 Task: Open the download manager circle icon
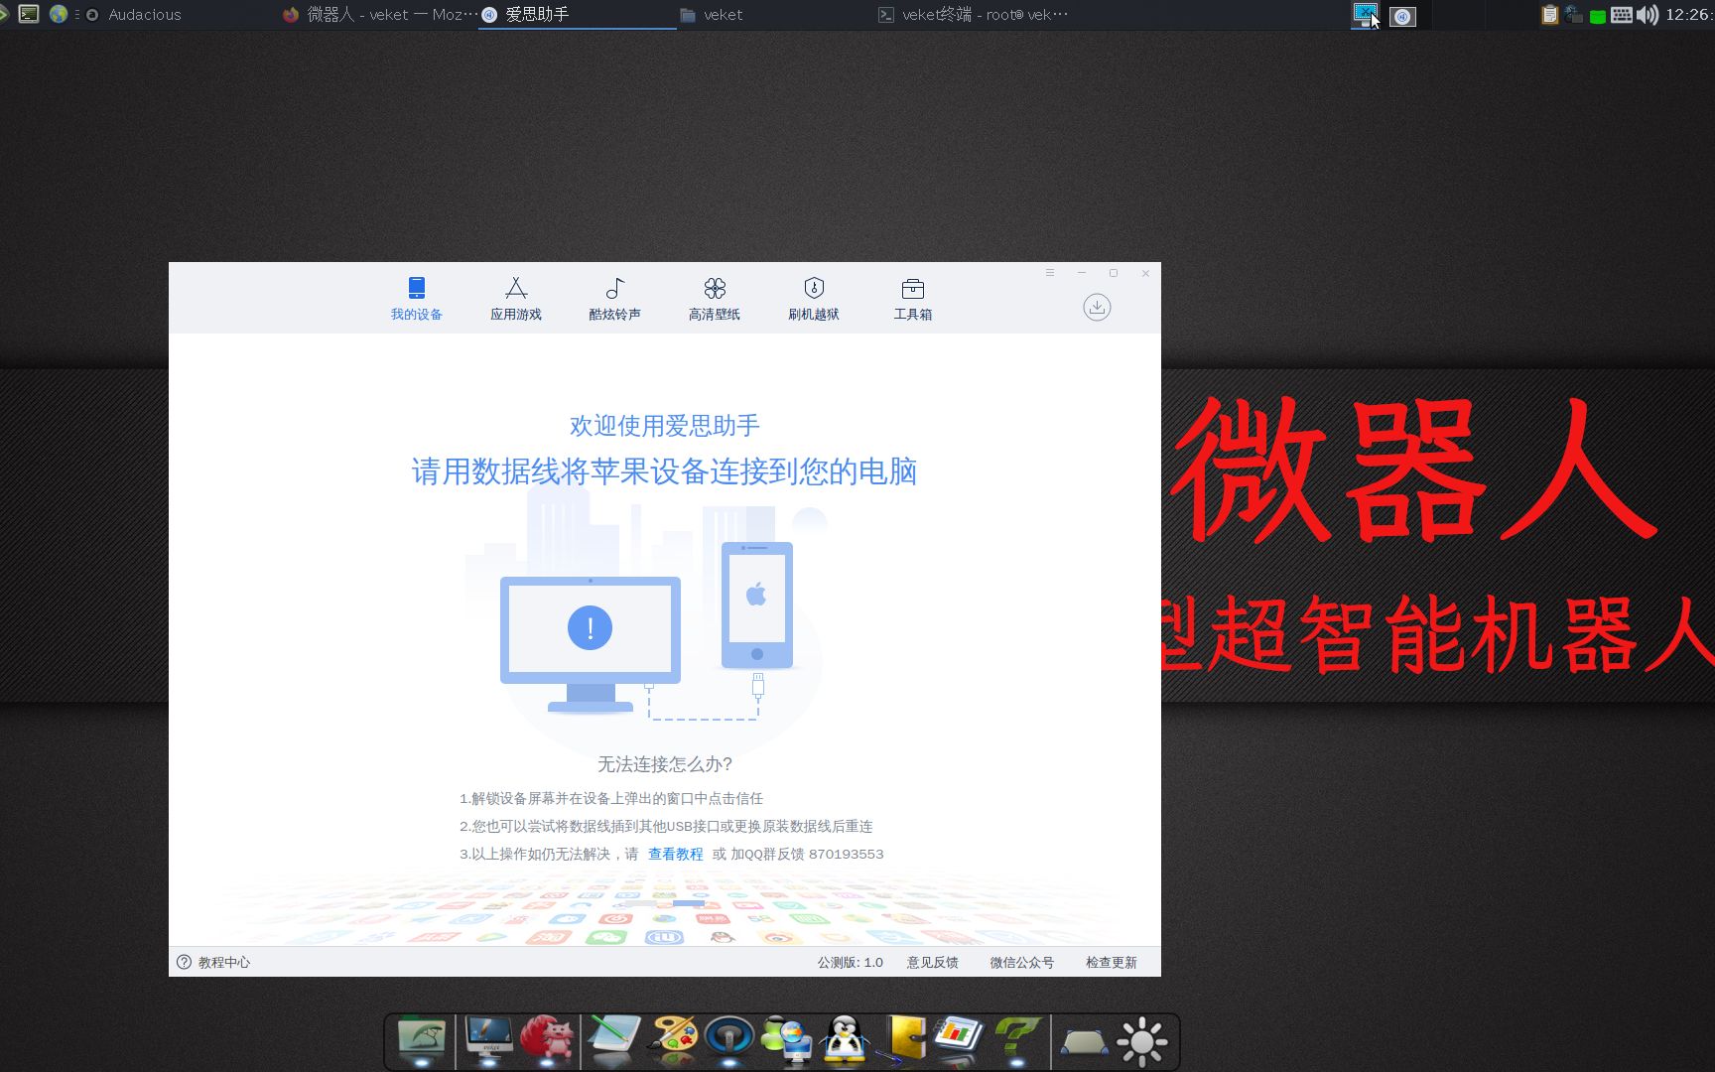click(1097, 307)
